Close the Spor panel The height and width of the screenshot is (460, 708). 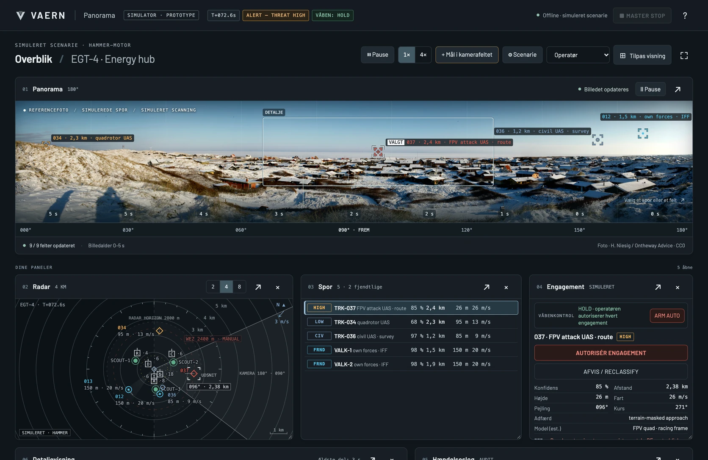[x=506, y=287]
